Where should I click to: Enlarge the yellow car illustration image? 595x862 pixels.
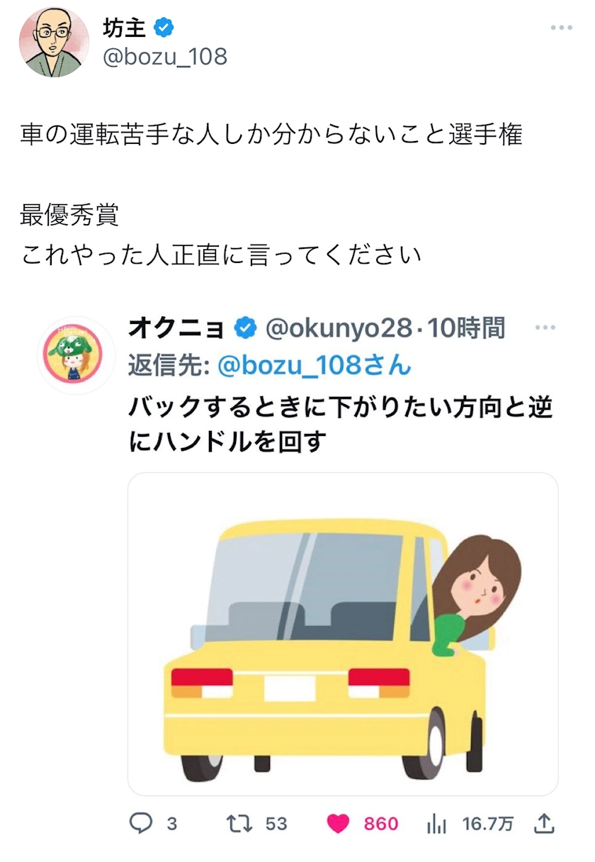pyautogui.click(x=343, y=634)
